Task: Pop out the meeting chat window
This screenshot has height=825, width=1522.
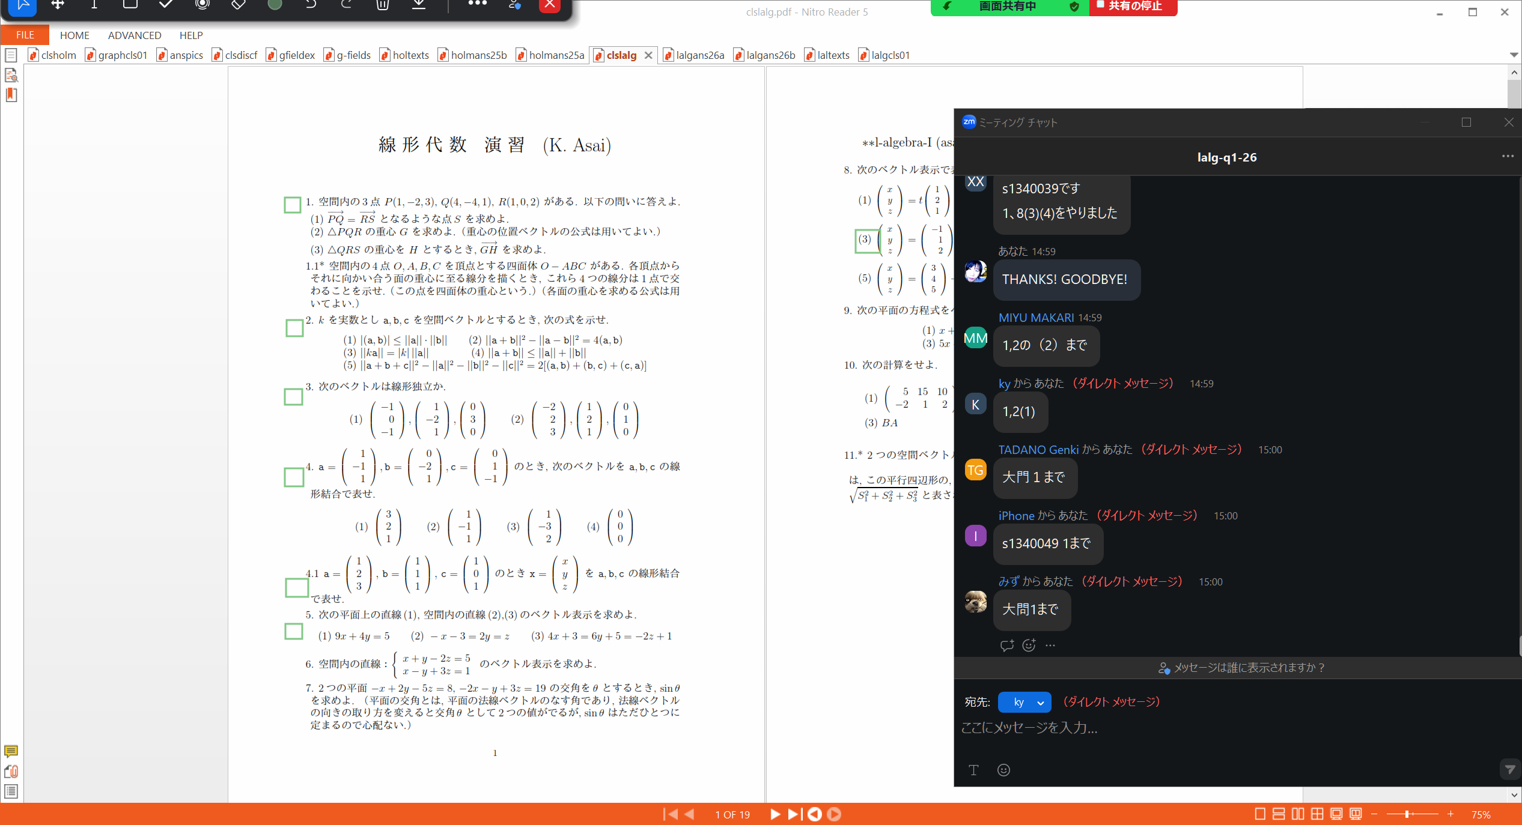Action: click(x=1466, y=122)
